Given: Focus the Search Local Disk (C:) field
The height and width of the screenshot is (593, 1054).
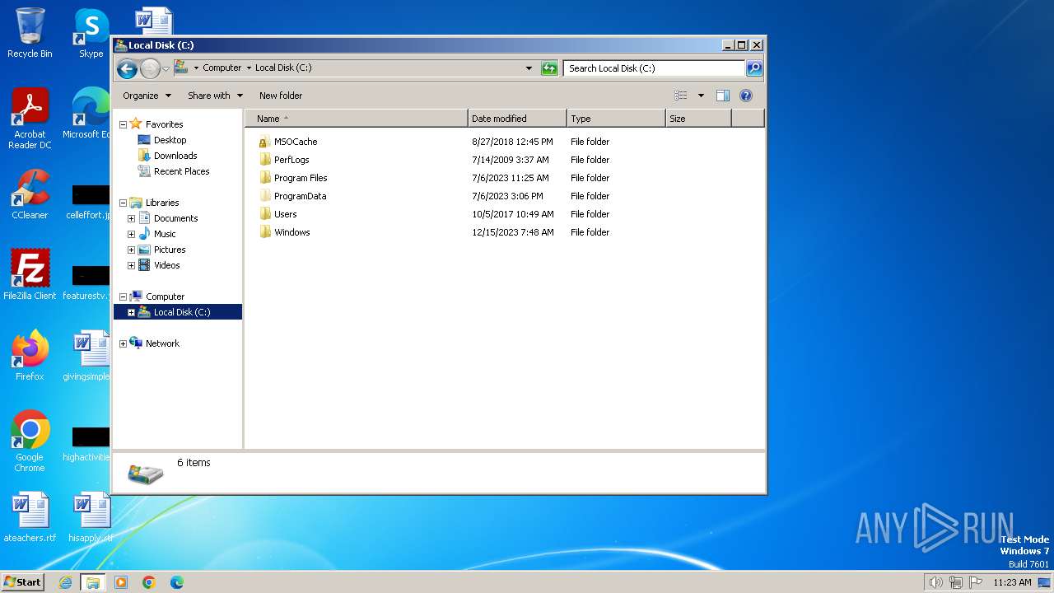Looking at the screenshot, I should click(654, 68).
